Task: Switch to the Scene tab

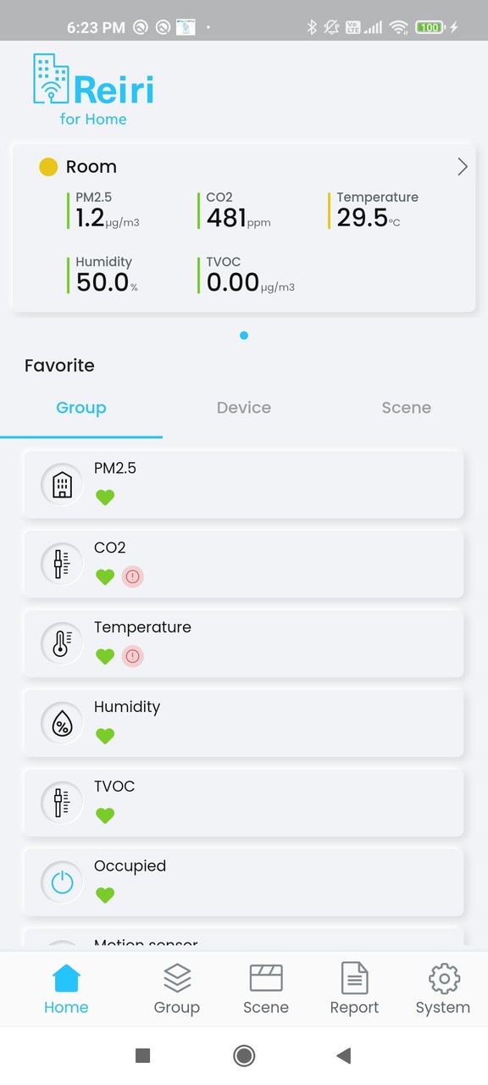Action: 406,408
